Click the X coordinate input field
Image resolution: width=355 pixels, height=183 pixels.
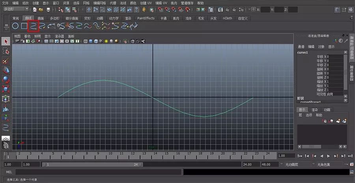265,10
